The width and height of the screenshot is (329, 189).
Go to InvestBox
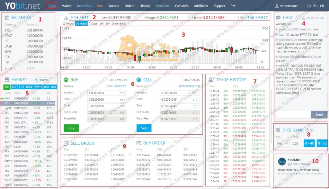(84, 6)
